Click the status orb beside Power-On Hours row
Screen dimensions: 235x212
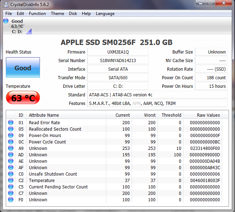click(11, 136)
